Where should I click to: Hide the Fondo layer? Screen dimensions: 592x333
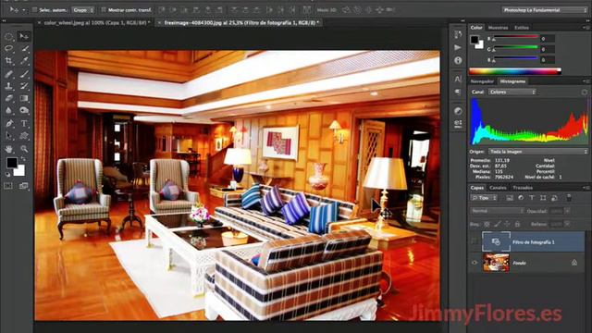point(475,263)
